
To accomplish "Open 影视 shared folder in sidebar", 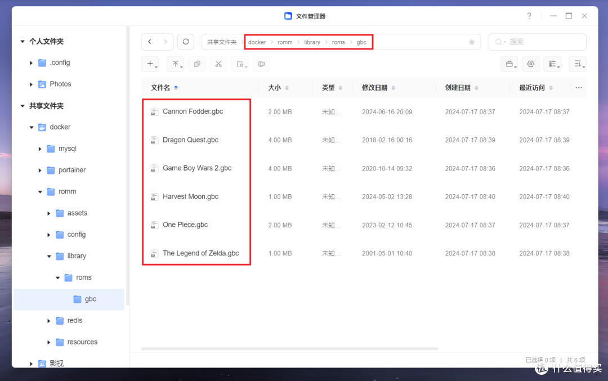I will (56, 364).
